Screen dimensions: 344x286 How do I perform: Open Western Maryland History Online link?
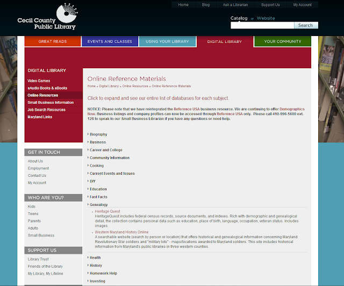coord(121,232)
